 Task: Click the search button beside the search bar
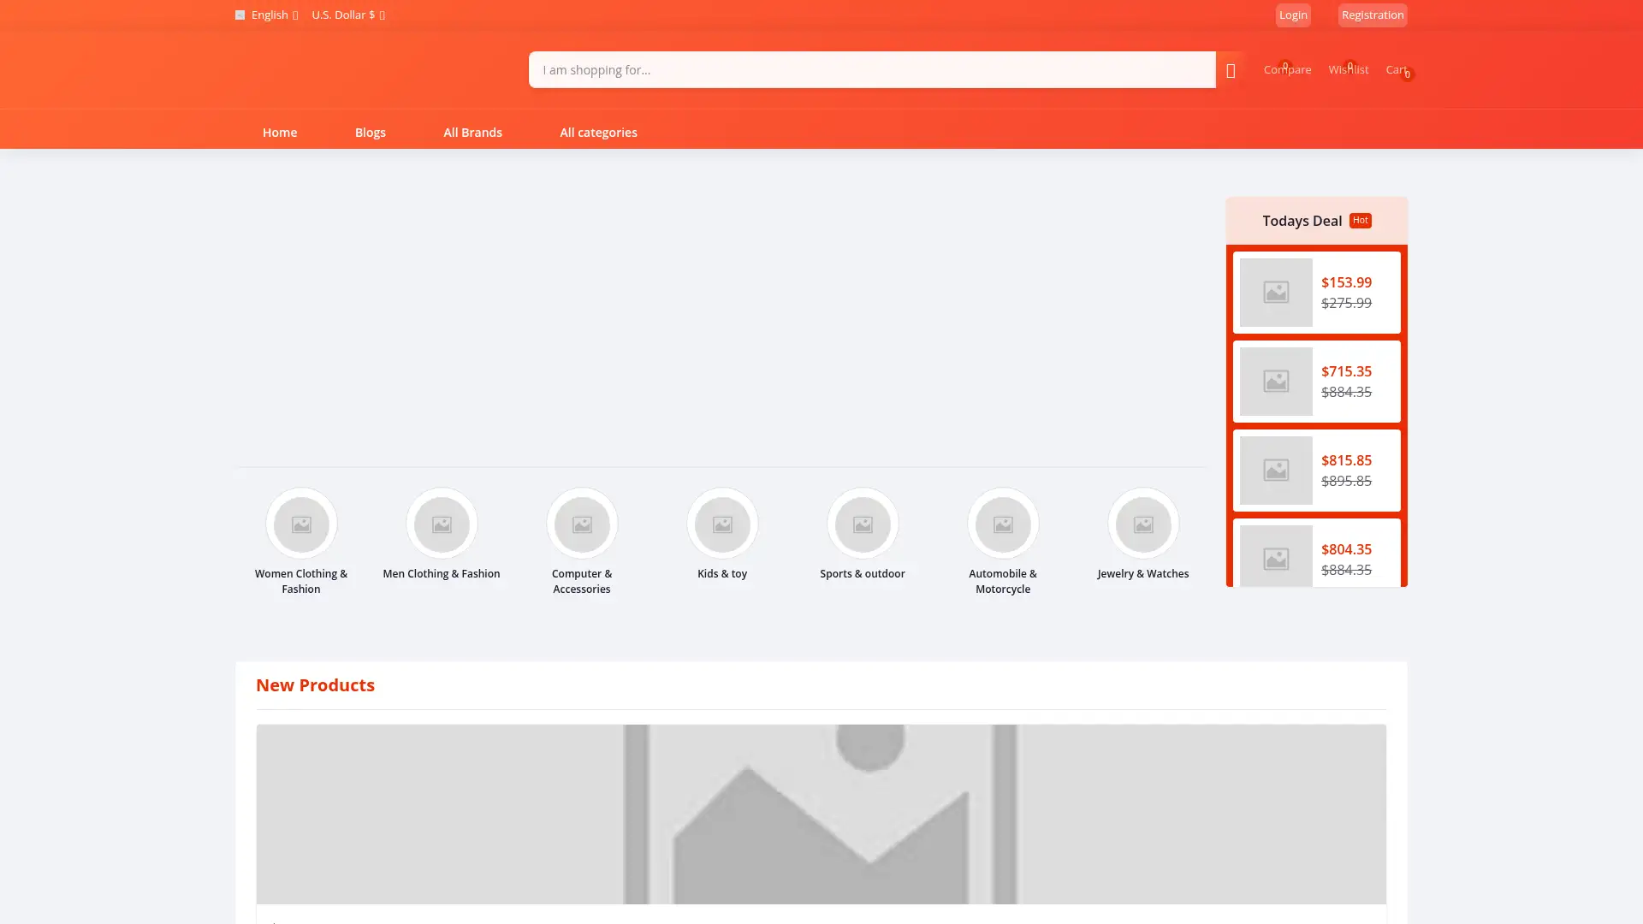tap(1232, 70)
